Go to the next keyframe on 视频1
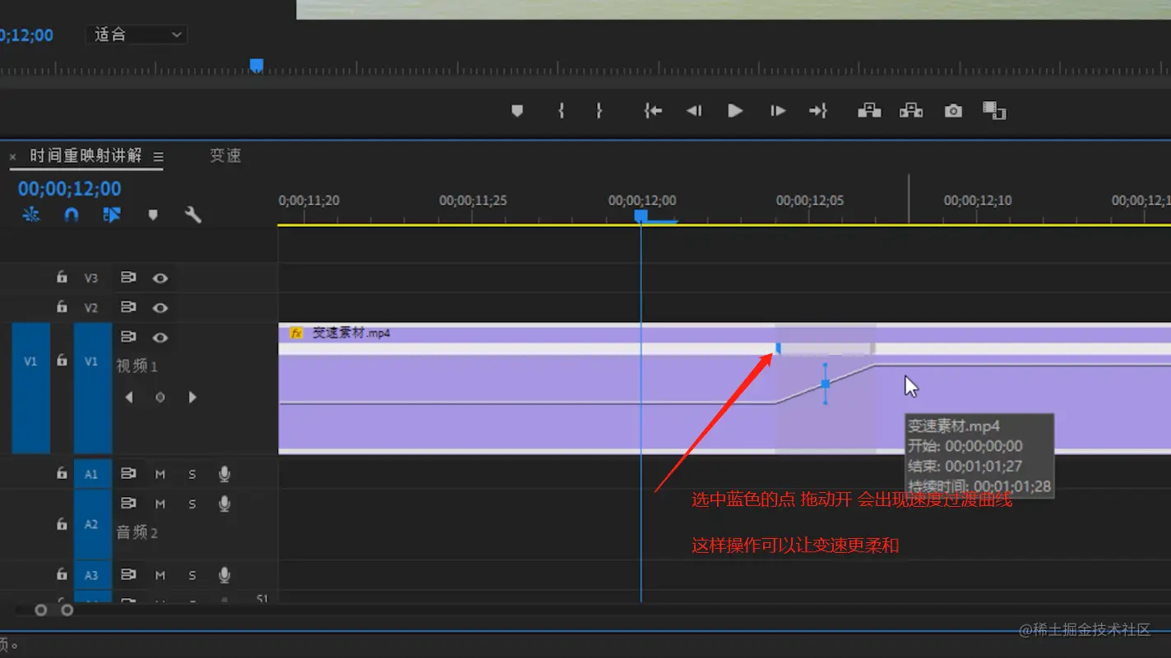1171x658 pixels. coord(192,398)
